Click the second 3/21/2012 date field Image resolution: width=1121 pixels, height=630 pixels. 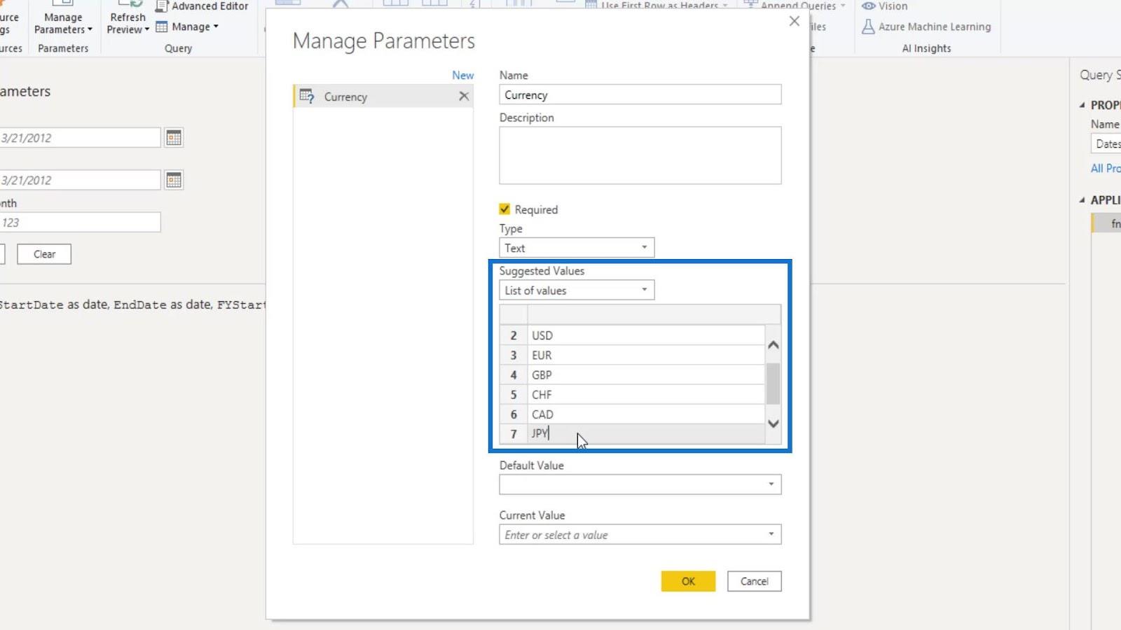79,180
